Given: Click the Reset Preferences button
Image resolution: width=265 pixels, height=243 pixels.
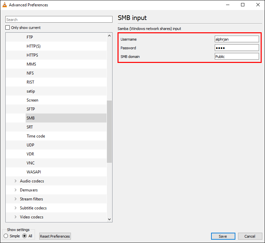Looking at the screenshot, I should click(x=55, y=236).
